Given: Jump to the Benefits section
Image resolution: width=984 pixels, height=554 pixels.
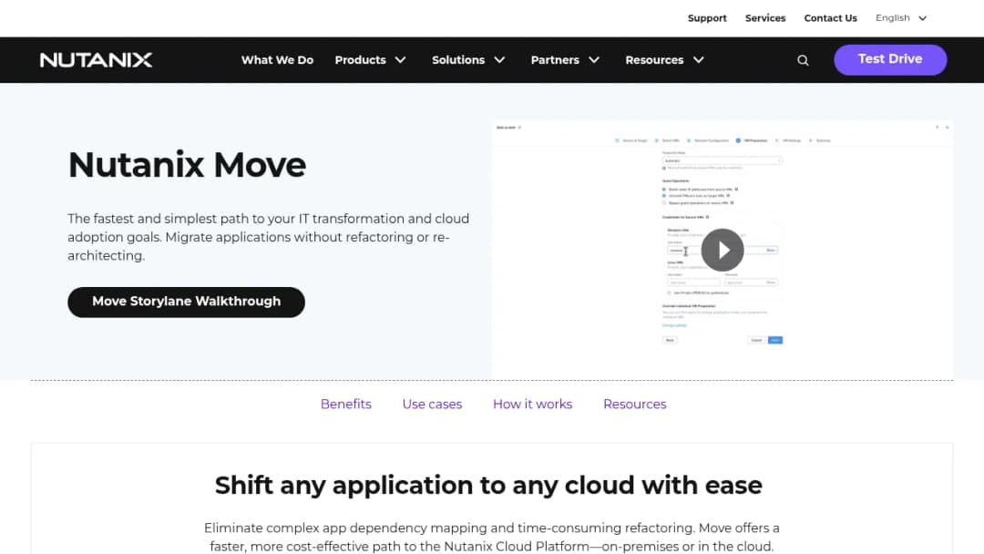Looking at the screenshot, I should (346, 404).
